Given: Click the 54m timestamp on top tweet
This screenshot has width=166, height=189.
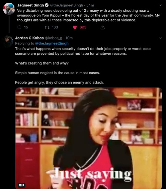Looking at the screenshot, I should [90, 5].
